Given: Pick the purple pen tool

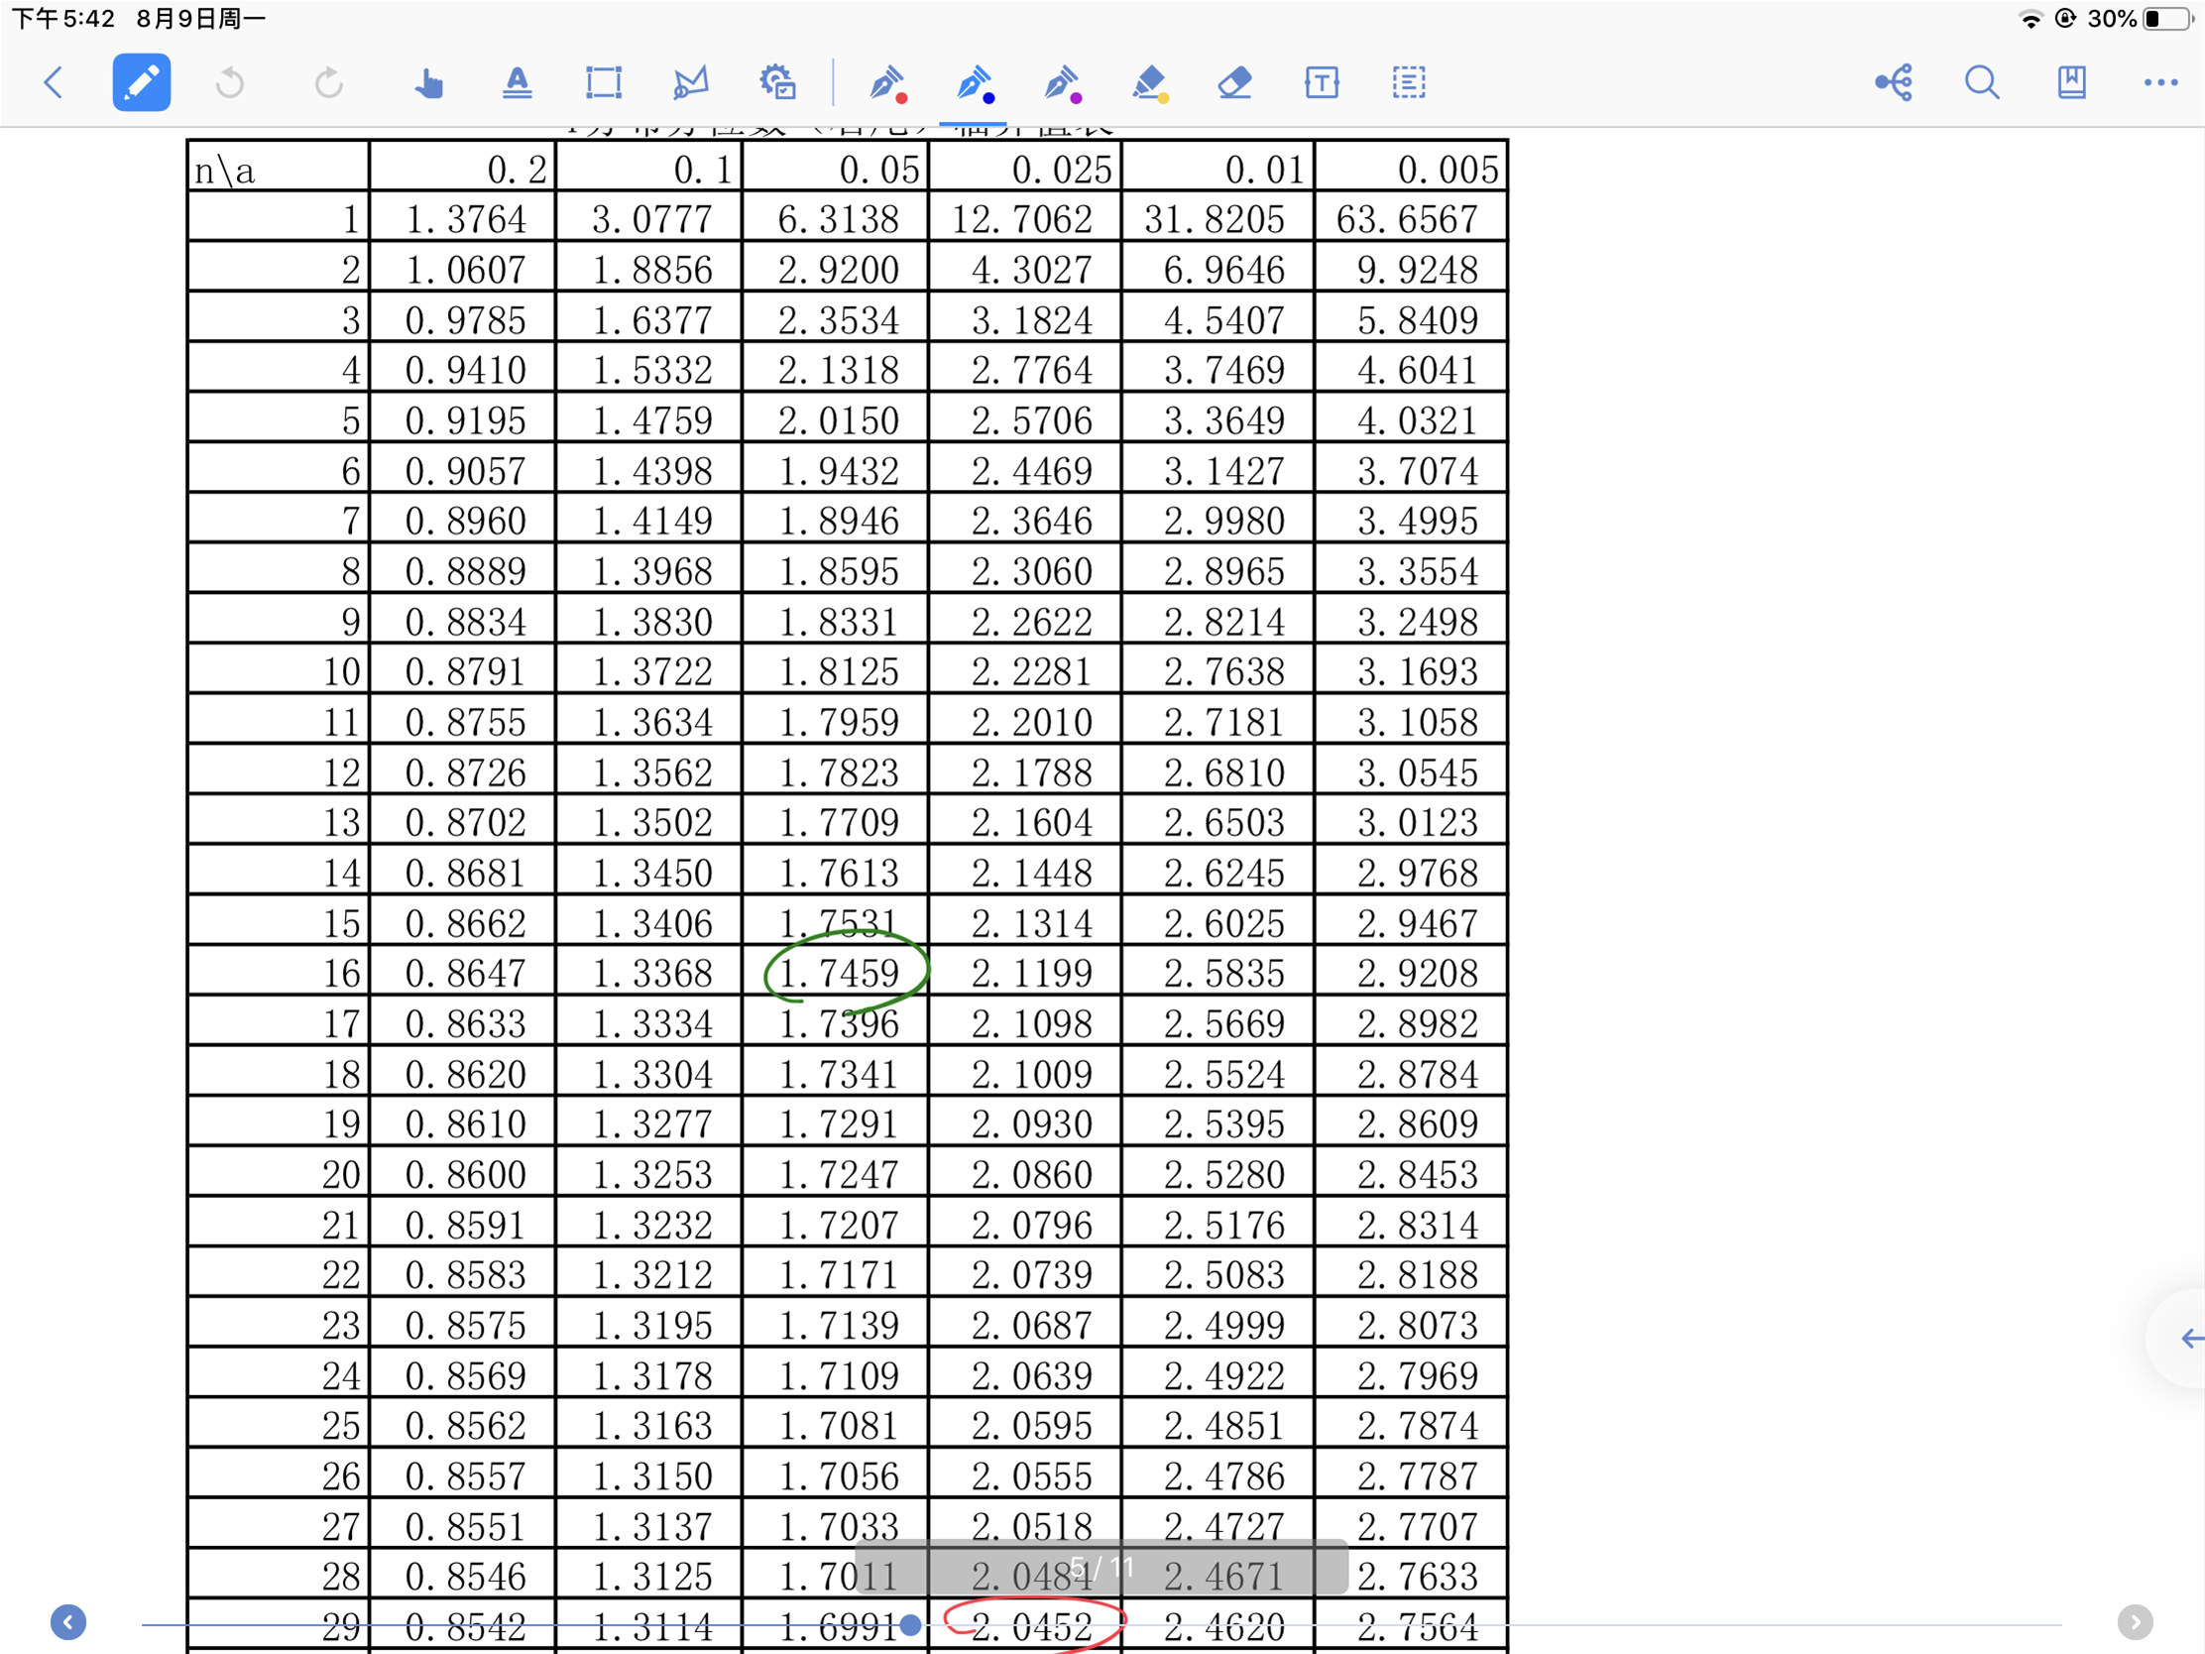Looking at the screenshot, I should (1062, 83).
